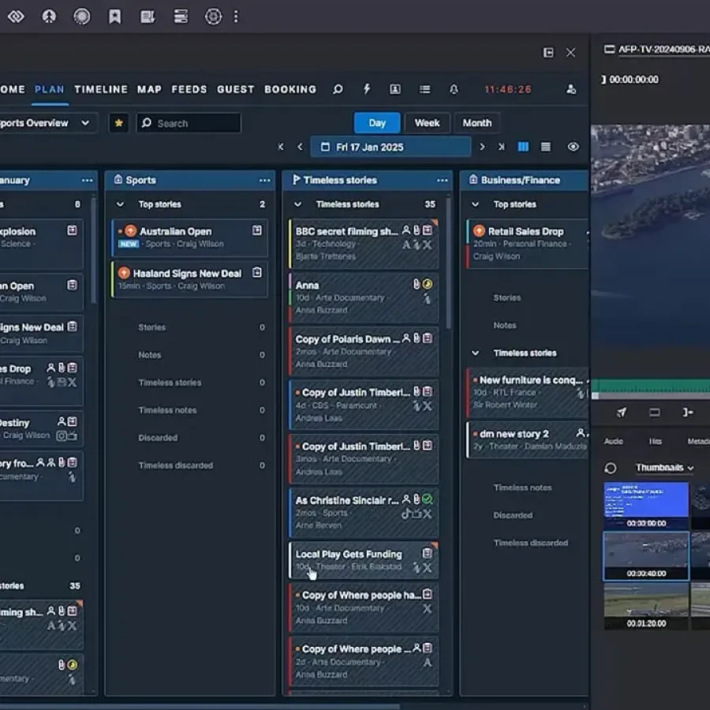The height and width of the screenshot is (710, 710).
Task: Click Timeless notes in Business/Finance column
Action: pyautogui.click(x=522, y=488)
